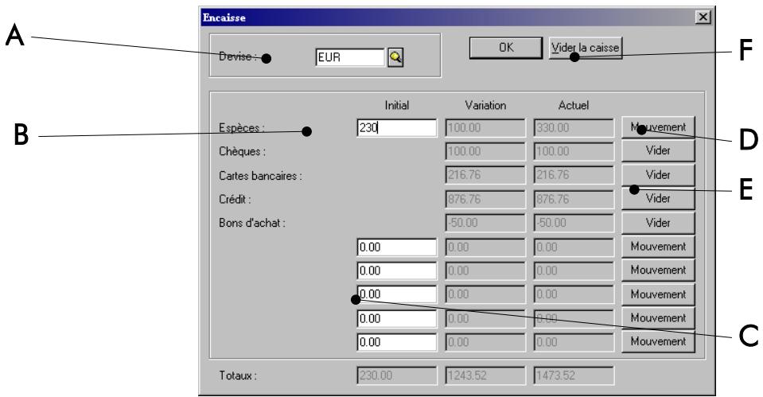This screenshot has height=397, width=763.
Task: Click the Espèces label
Action: point(242,128)
